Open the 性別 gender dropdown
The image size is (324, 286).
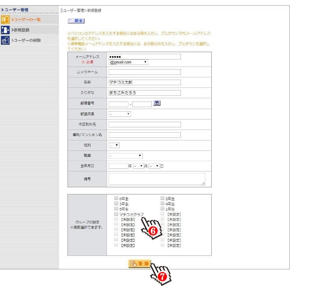(114, 145)
